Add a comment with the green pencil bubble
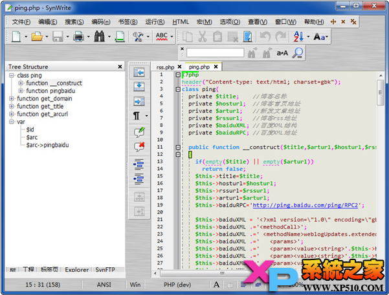Viewport: 389px width, 295px height. (139, 132)
